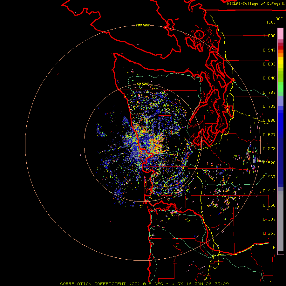Select the 0.573 scale value

pyautogui.click(x=269, y=149)
